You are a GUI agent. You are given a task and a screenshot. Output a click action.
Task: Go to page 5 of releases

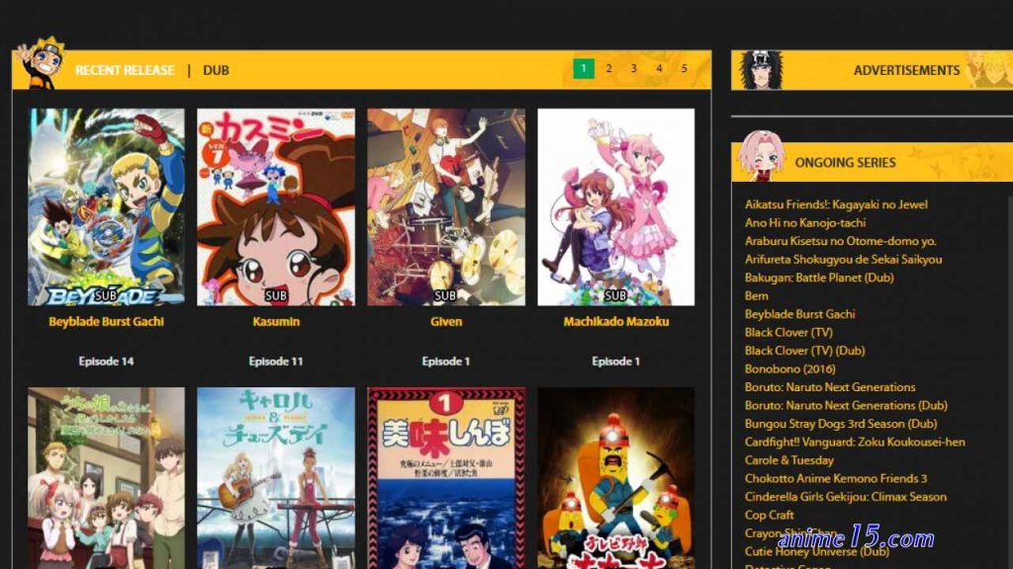(x=685, y=68)
